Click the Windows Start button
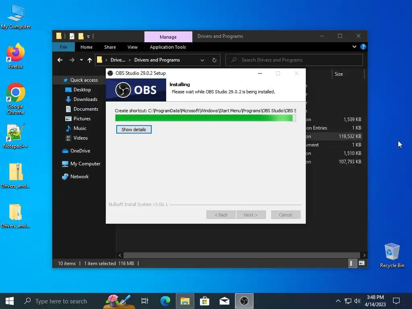The width and height of the screenshot is (412, 309). coord(10,301)
